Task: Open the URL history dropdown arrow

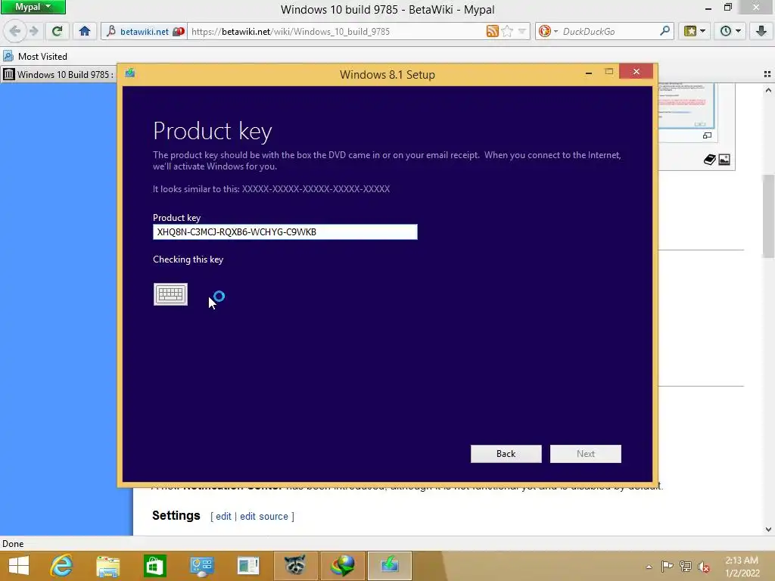Action: click(522, 32)
